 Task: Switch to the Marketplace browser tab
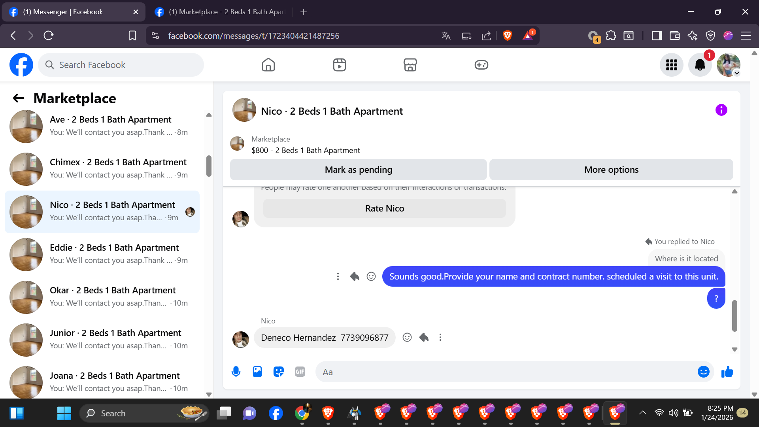click(x=221, y=12)
